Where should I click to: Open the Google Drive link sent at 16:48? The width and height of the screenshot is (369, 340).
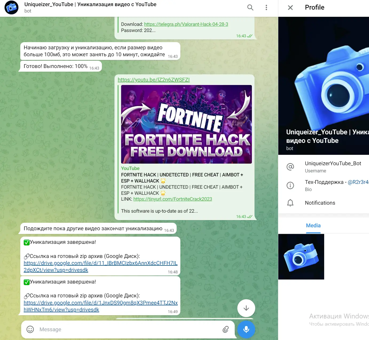[101, 266]
